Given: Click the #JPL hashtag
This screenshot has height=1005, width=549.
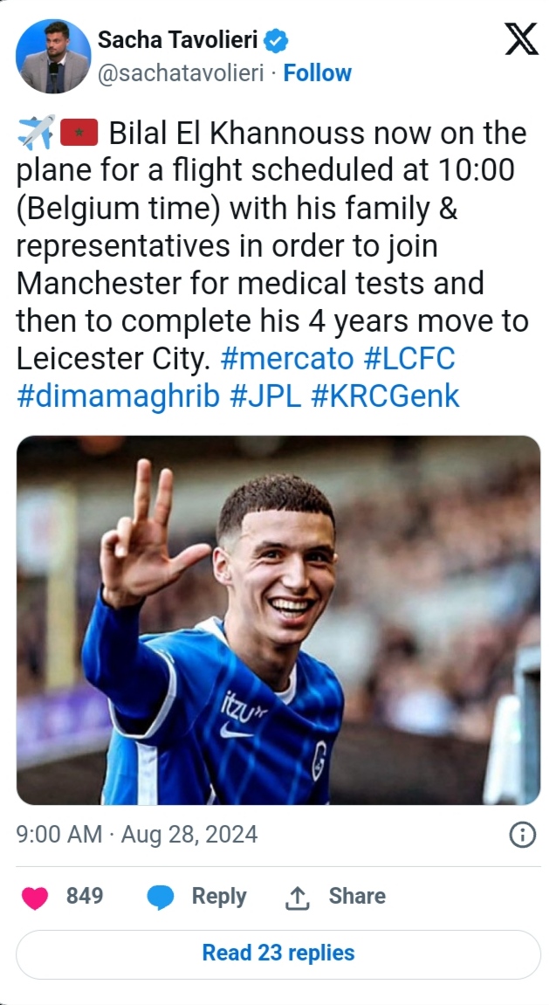Looking at the screenshot, I should [x=265, y=396].
